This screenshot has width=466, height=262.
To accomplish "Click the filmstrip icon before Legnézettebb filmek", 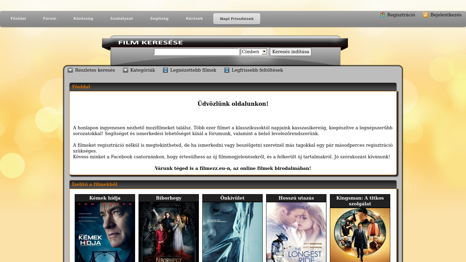I will coord(165,70).
